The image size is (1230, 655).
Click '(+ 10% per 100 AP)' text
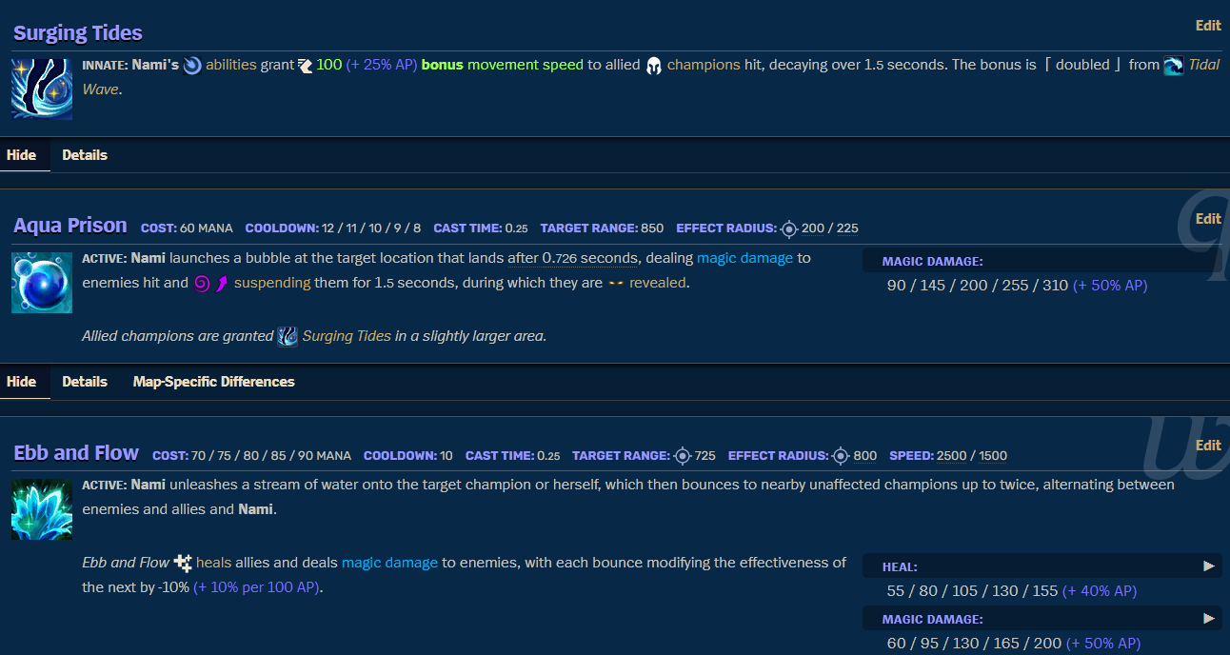tap(257, 587)
